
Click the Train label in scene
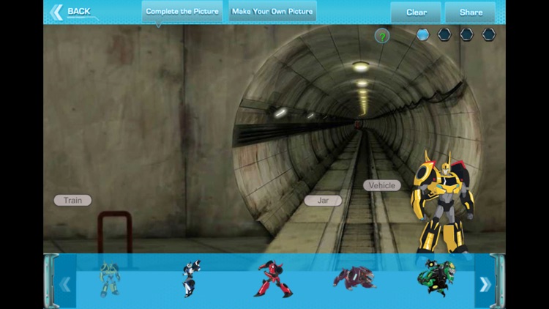pos(72,201)
